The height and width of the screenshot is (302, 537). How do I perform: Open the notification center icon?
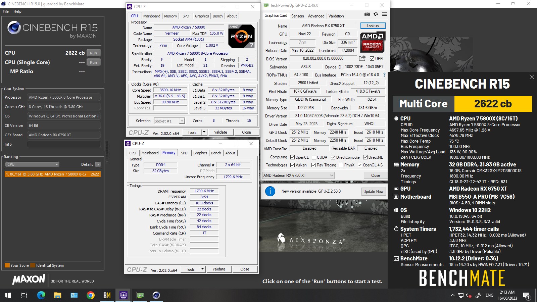[526, 296]
